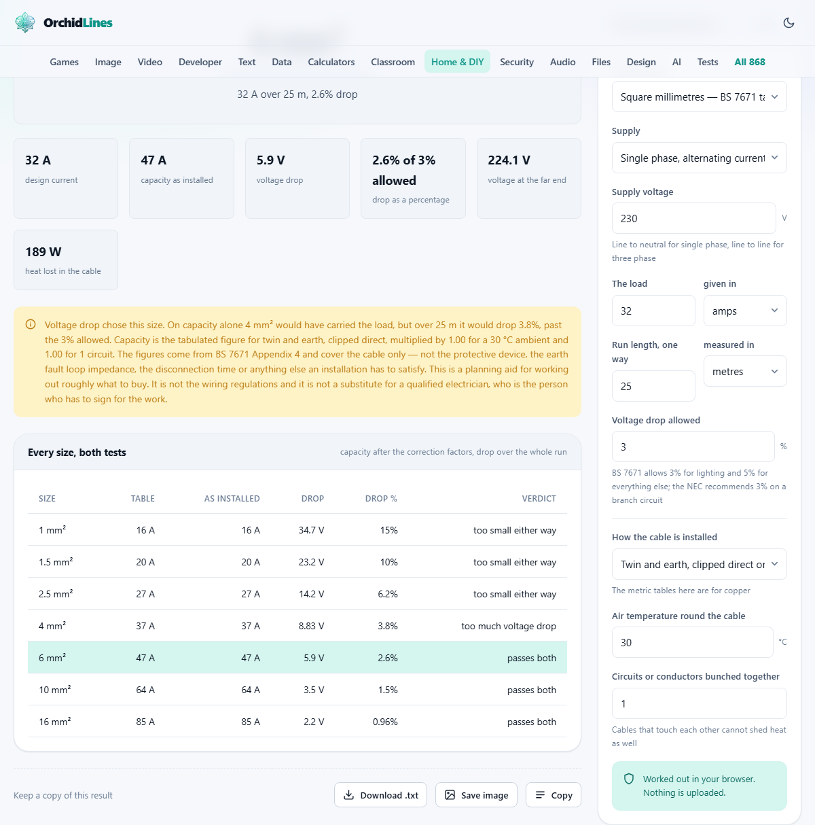Click the 10 mm² table row
The width and height of the screenshot is (815, 825).
(x=297, y=690)
